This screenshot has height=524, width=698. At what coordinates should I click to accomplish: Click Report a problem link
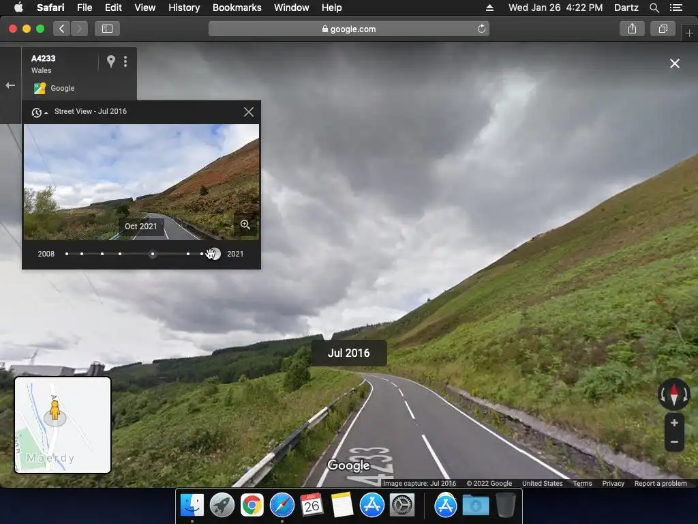pyautogui.click(x=660, y=484)
